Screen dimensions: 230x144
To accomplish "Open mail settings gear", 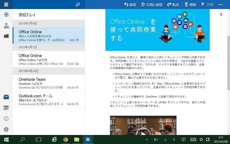I will pos(6,130).
